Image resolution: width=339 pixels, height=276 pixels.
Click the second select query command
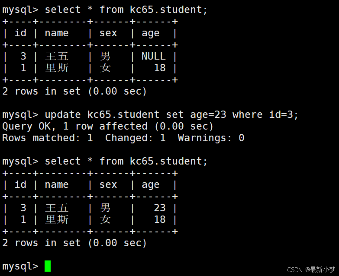[126, 161]
